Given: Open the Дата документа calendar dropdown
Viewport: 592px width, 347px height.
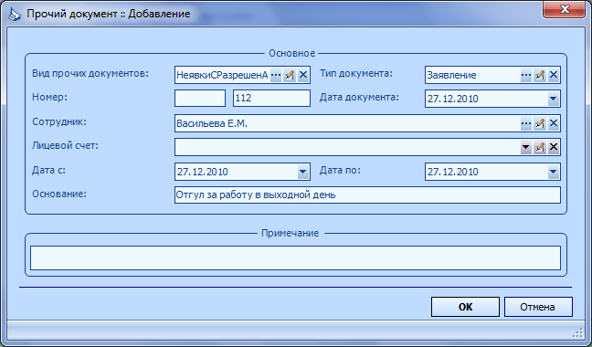Looking at the screenshot, I should tap(553, 99).
